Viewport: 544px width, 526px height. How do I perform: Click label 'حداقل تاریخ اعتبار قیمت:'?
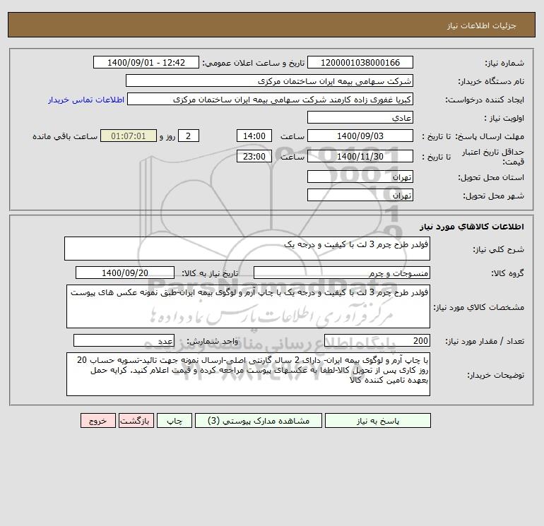[493, 157]
